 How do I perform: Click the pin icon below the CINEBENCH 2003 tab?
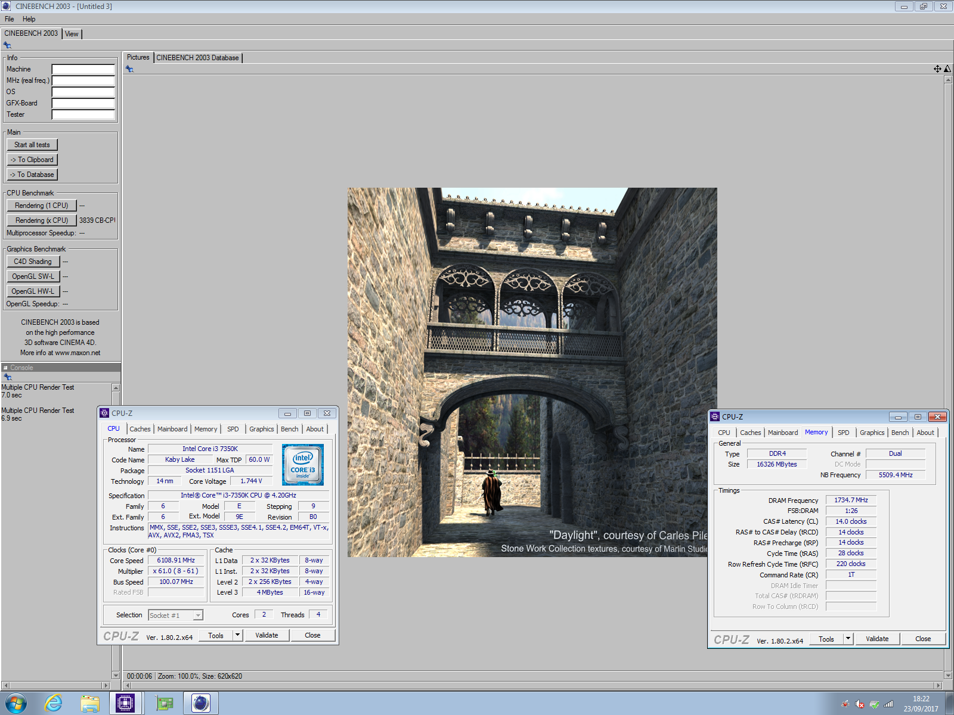(x=7, y=45)
